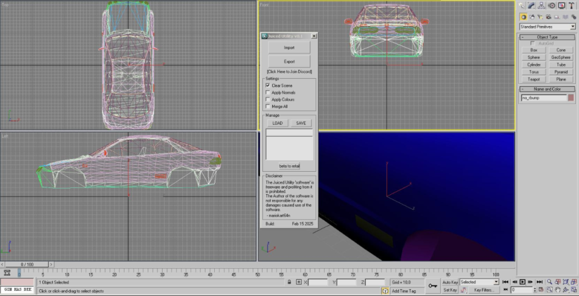Screen dimensions: 579x296
Task: Uncheck the Clear Scene checkbox
Action: point(267,86)
